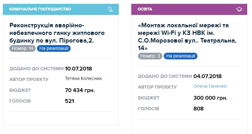The height and width of the screenshot is (134, 252).
Task: Click the tree icon in Комунальне господарство header
Action: (110, 10)
